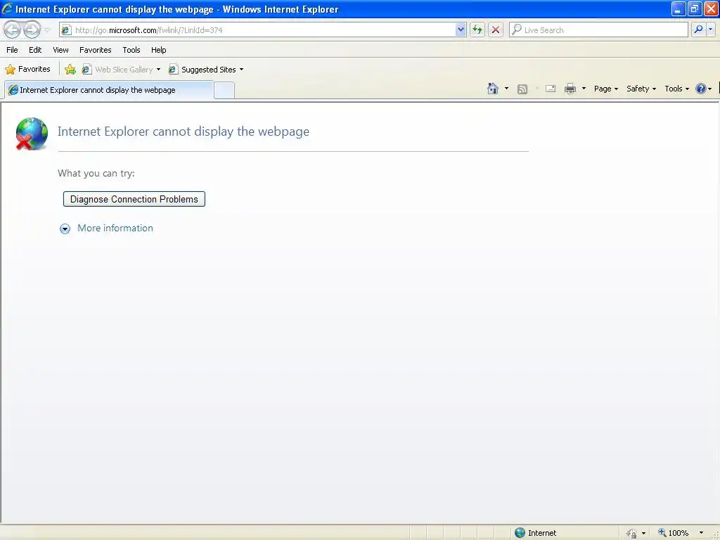Screen dimensions: 720x540
Task: Click the Print icon
Action: (570, 89)
